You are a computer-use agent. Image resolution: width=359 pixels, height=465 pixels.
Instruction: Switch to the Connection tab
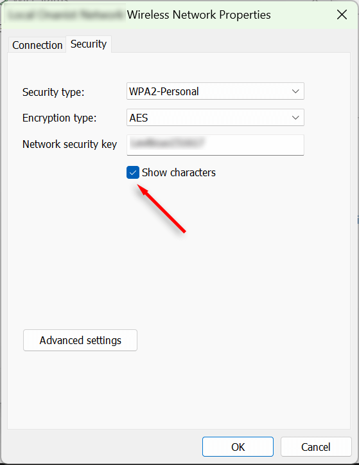coord(37,45)
